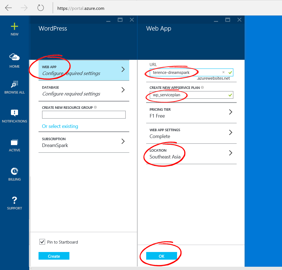Click the WordPress blade title
This screenshot has width=282, height=270.
point(53,28)
